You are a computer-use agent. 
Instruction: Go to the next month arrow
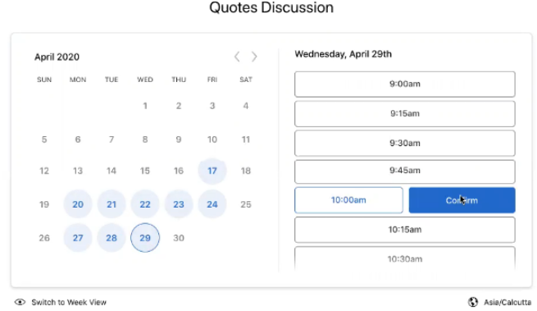tap(254, 57)
